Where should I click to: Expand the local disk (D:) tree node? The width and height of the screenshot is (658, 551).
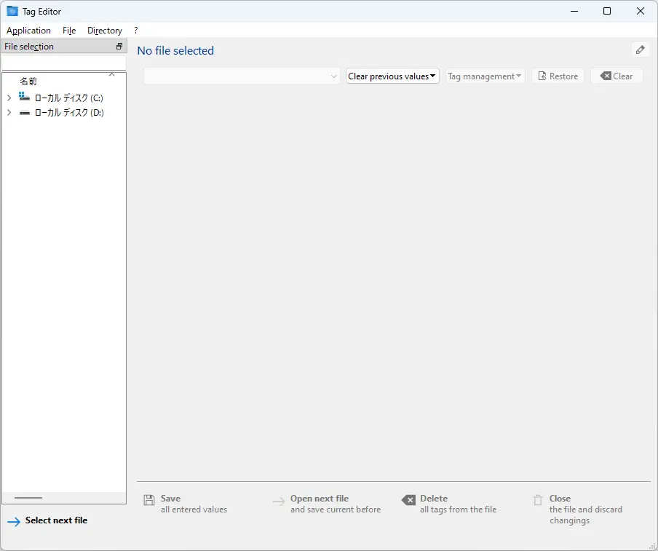point(9,113)
